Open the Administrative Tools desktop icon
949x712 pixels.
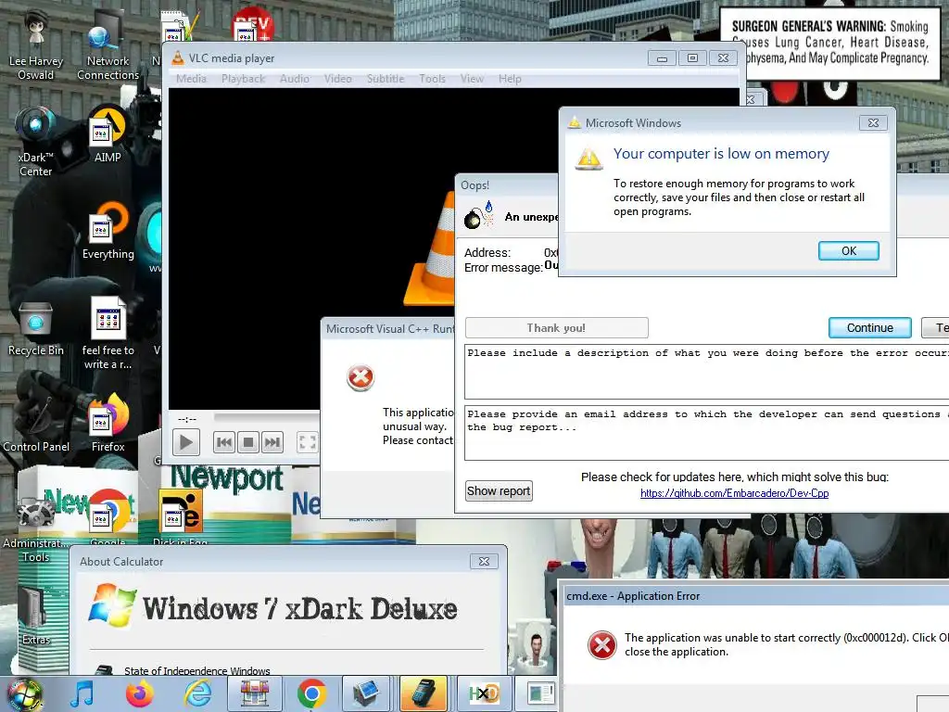[36, 529]
